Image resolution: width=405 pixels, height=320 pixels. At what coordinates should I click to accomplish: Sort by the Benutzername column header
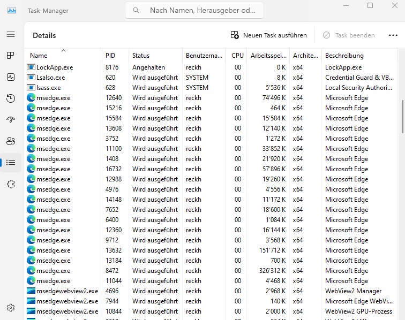[x=204, y=56]
